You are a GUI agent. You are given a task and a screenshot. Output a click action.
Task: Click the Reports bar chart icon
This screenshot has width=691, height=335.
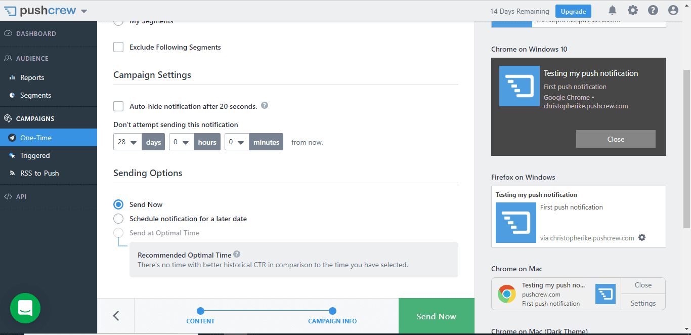pos(12,77)
